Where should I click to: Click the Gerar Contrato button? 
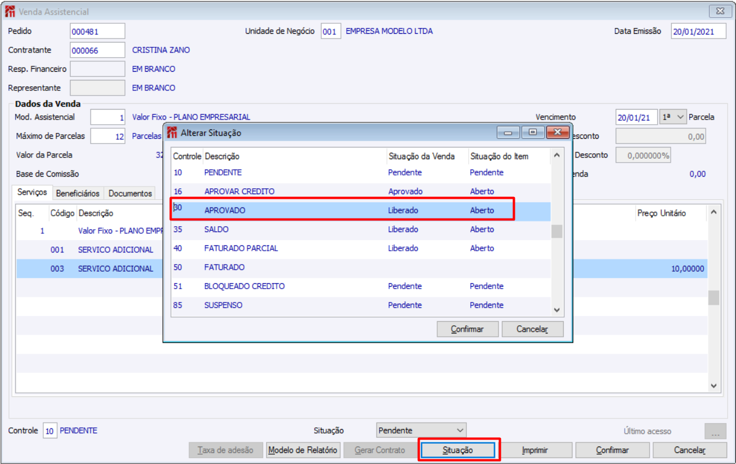(380, 450)
